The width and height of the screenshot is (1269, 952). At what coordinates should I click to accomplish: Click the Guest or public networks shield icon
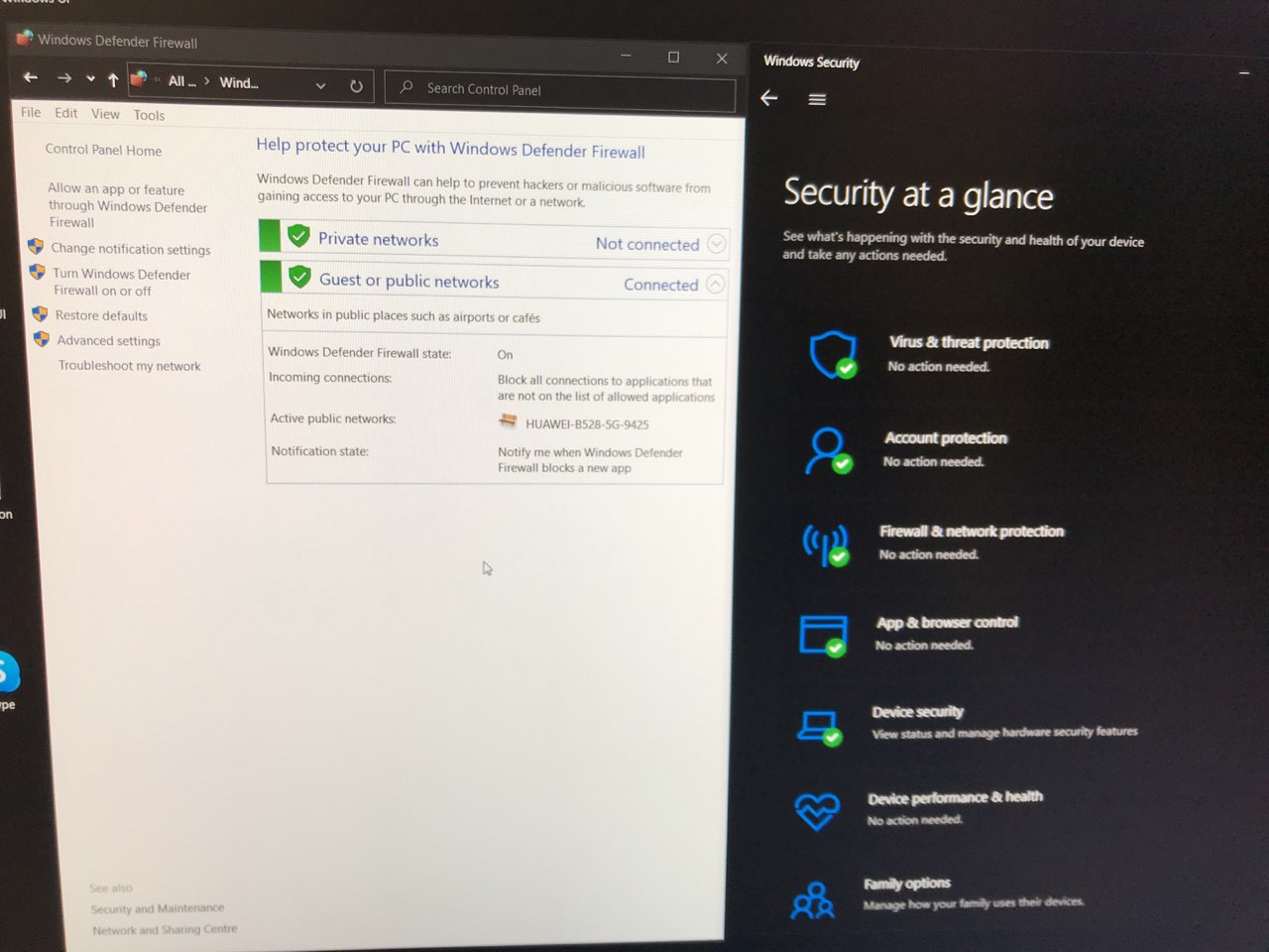pos(299,278)
